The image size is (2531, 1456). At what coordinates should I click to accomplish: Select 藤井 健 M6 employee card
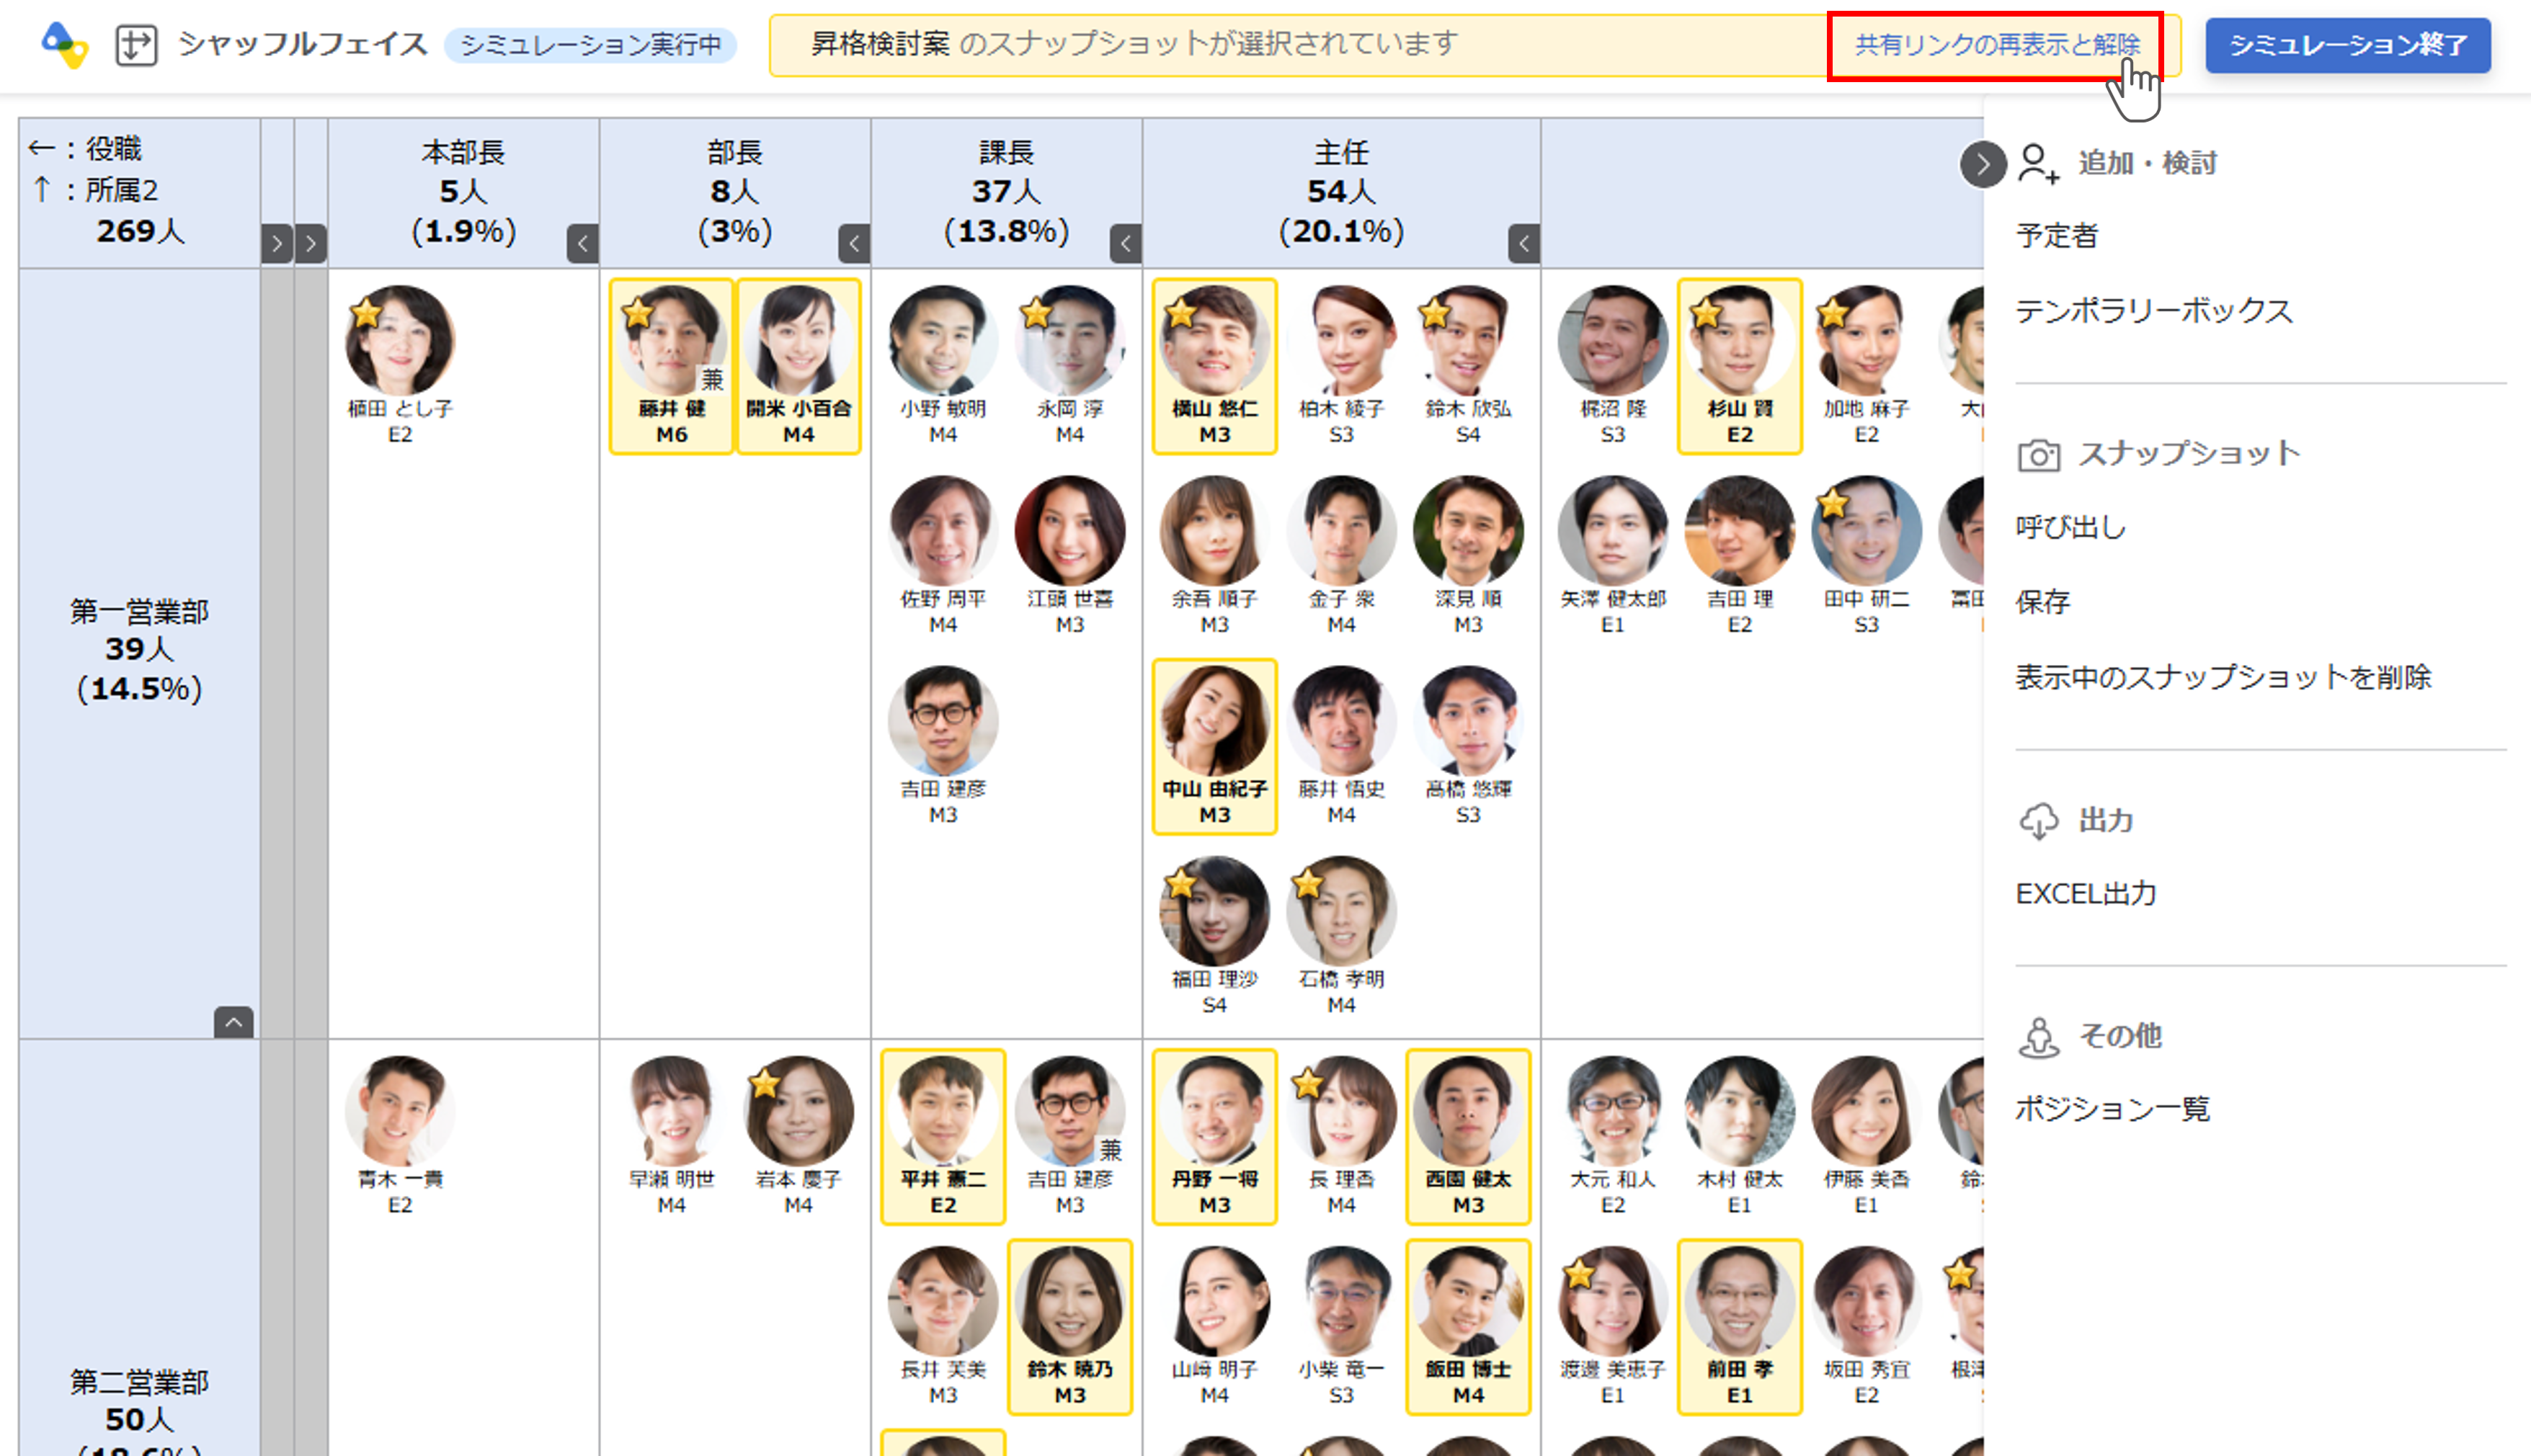(x=672, y=366)
